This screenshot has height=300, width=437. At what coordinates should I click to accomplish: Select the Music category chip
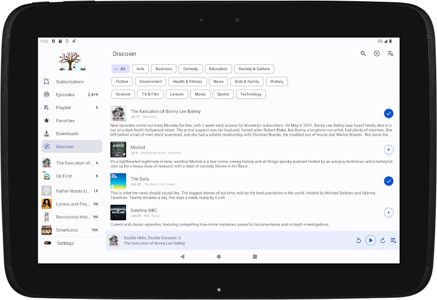pyautogui.click(x=200, y=94)
